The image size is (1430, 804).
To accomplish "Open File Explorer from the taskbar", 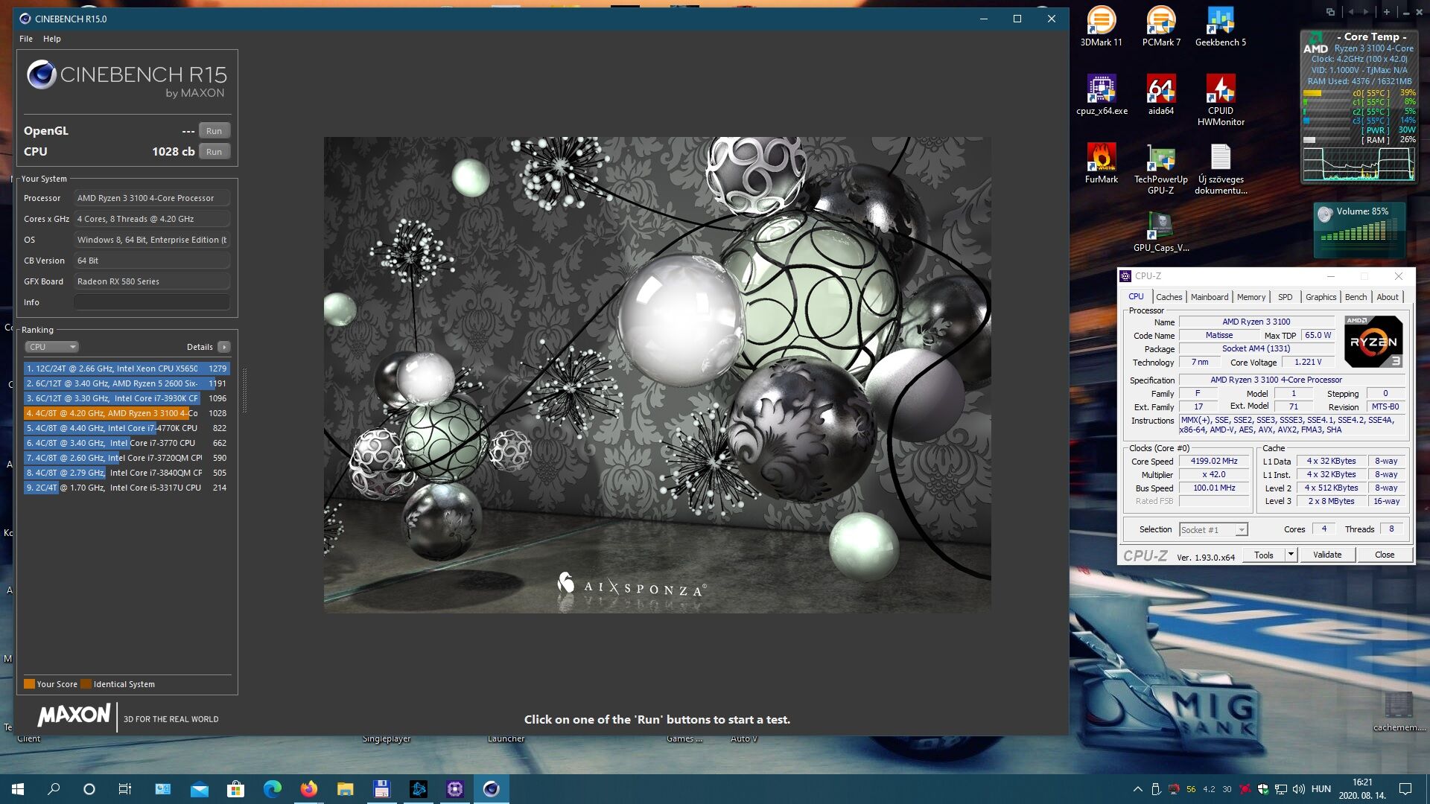I will click(346, 789).
